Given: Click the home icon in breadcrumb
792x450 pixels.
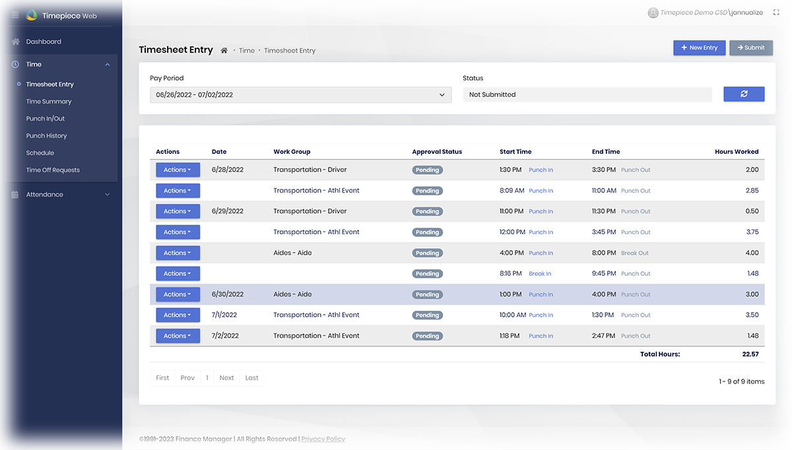Looking at the screenshot, I should (x=224, y=51).
